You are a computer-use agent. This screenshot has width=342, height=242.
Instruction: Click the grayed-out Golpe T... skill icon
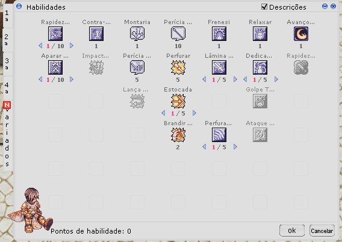[260, 101]
